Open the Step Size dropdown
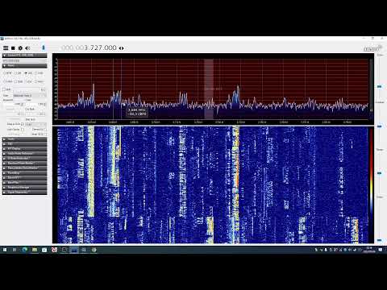The width and height of the screenshot is (387, 290). (35, 124)
